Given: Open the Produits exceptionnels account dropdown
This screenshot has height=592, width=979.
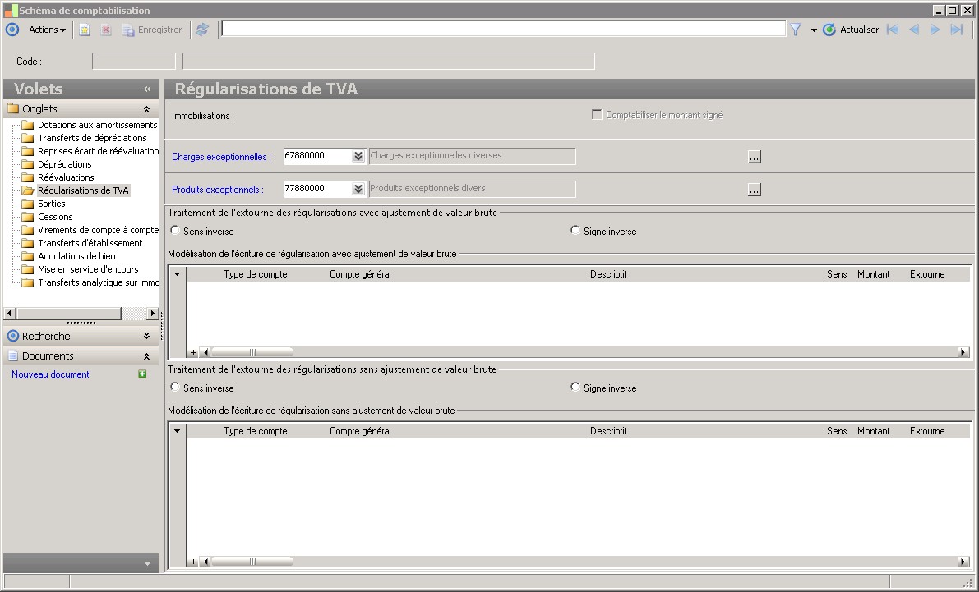Looking at the screenshot, I should [x=358, y=189].
